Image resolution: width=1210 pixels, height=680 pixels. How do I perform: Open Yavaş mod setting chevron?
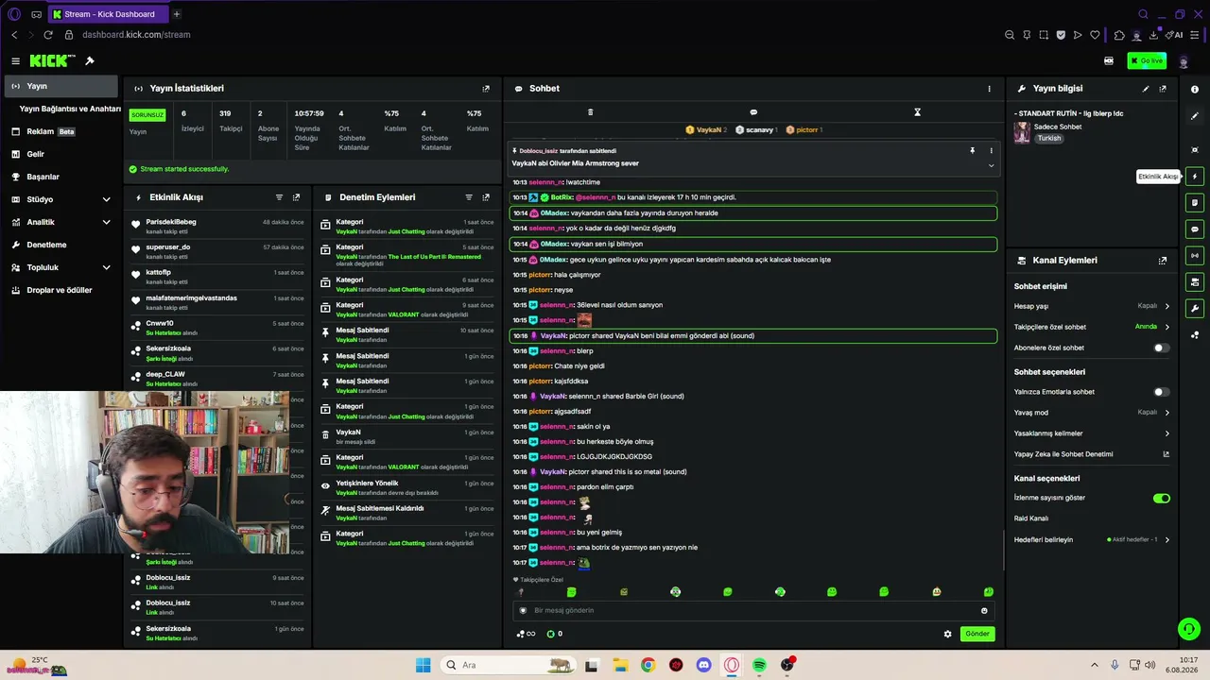(1167, 413)
